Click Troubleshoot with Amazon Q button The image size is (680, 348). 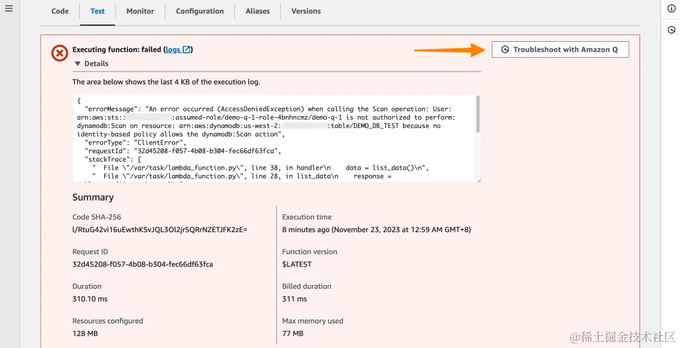click(560, 50)
